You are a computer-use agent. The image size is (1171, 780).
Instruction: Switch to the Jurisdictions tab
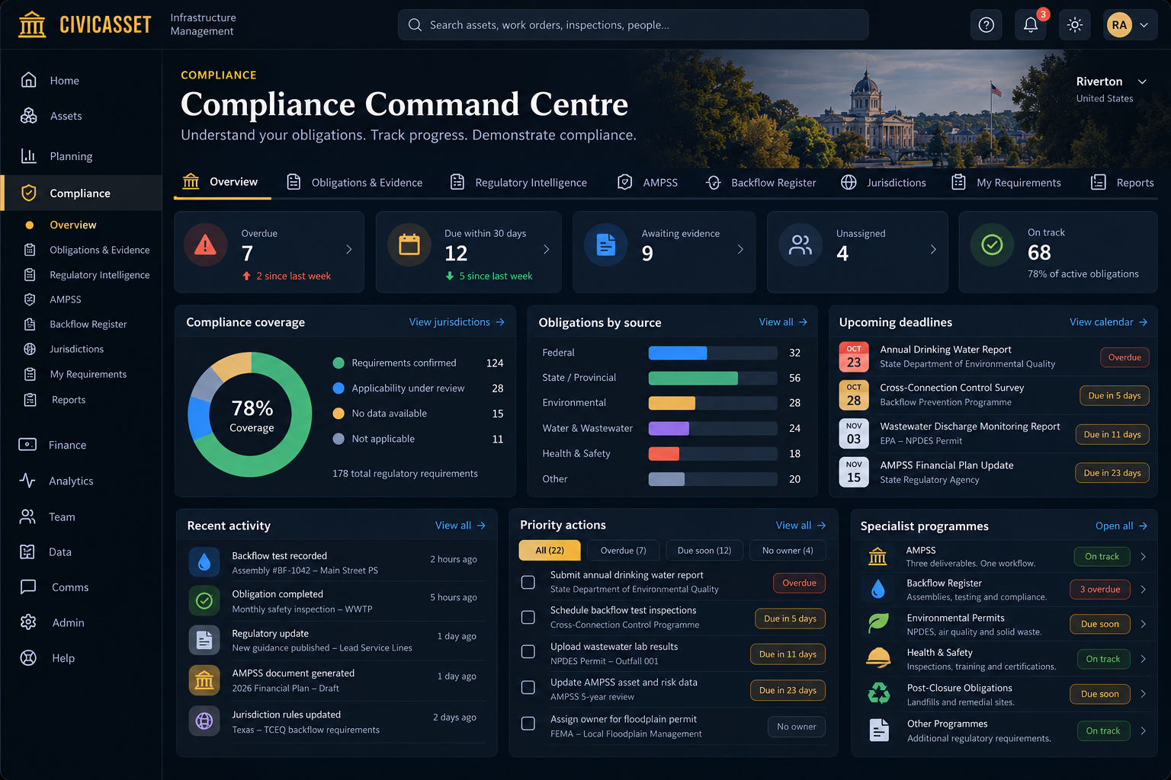click(884, 183)
